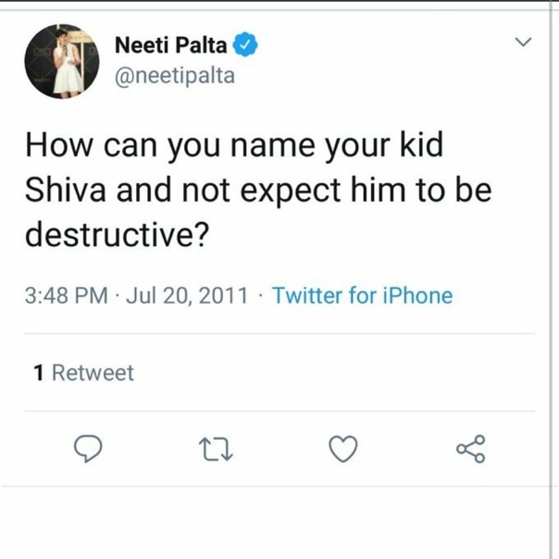The height and width of the screenshot is (559, 559).
Task: Reply to the Neeti Palta tweet
Action: click(x=87, y=449)
